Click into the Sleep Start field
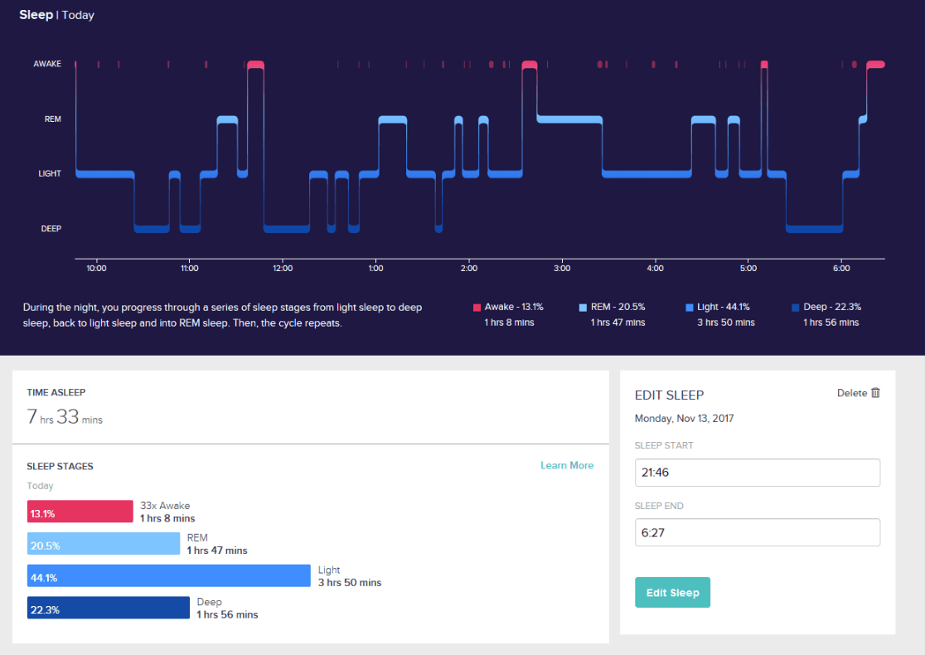The width and height of the screenshot is (925, 655). tap(757, 473)
